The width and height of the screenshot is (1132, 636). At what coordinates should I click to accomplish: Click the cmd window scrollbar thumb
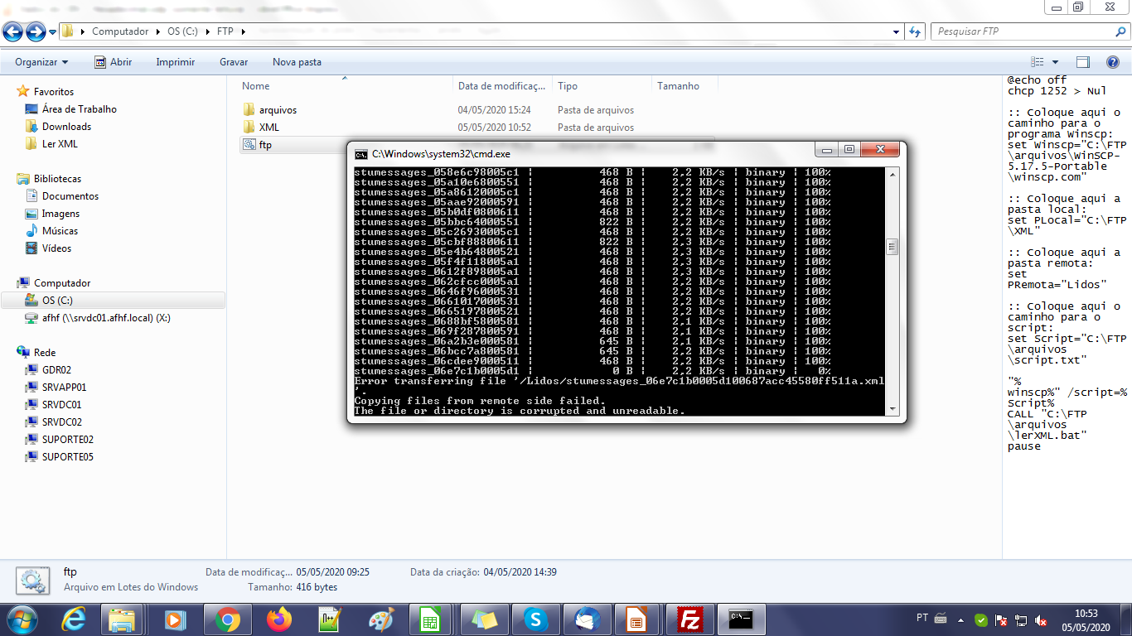click(893, 247)
